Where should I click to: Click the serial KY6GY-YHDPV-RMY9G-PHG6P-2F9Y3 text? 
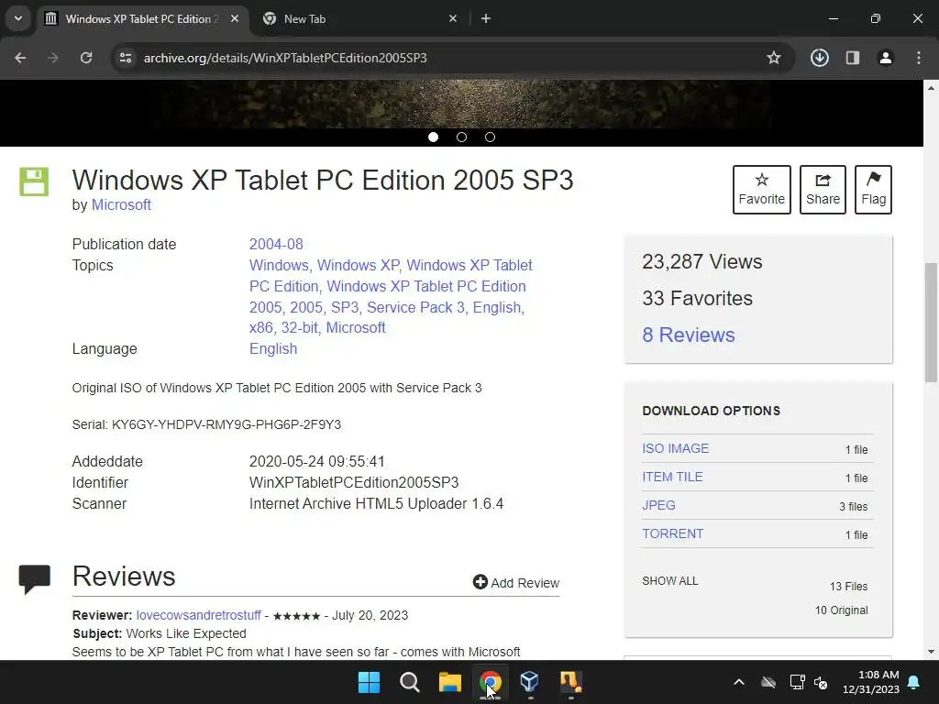[x=226, y=424]
